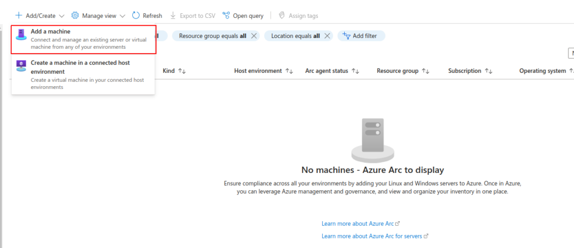The image size is (574, 248).
Task: Click the Assign tags tag icon
Action: (x=281, y=16)
